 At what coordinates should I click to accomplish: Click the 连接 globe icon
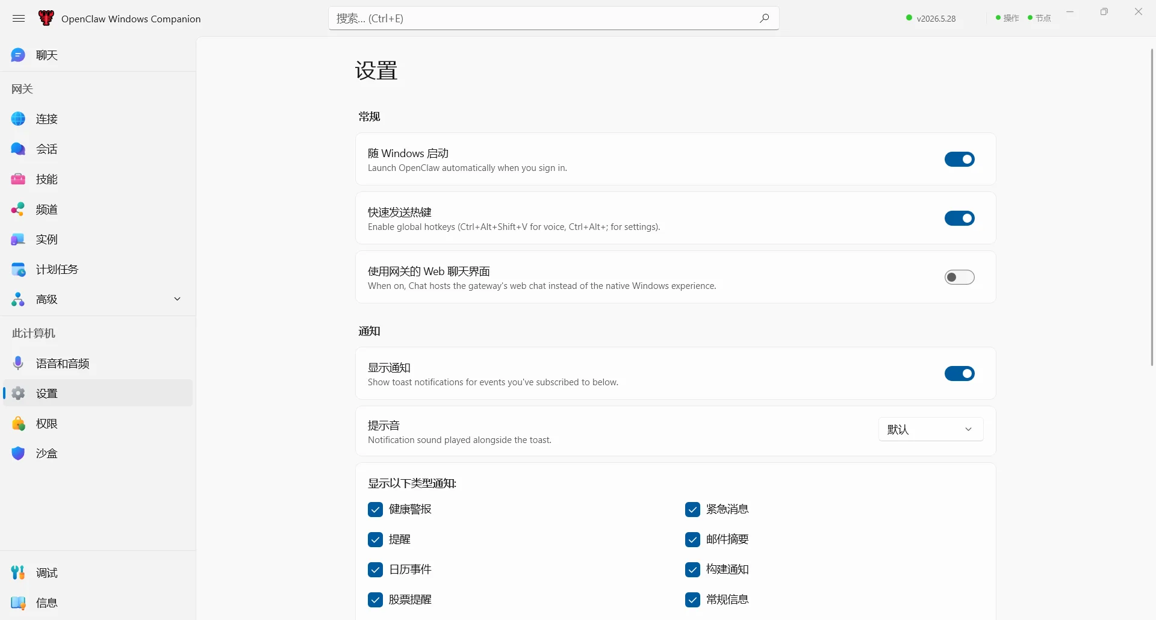click(x=18, y=119)
